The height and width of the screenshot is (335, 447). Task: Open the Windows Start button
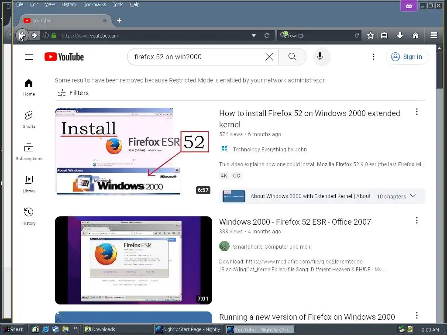(14, 329)
